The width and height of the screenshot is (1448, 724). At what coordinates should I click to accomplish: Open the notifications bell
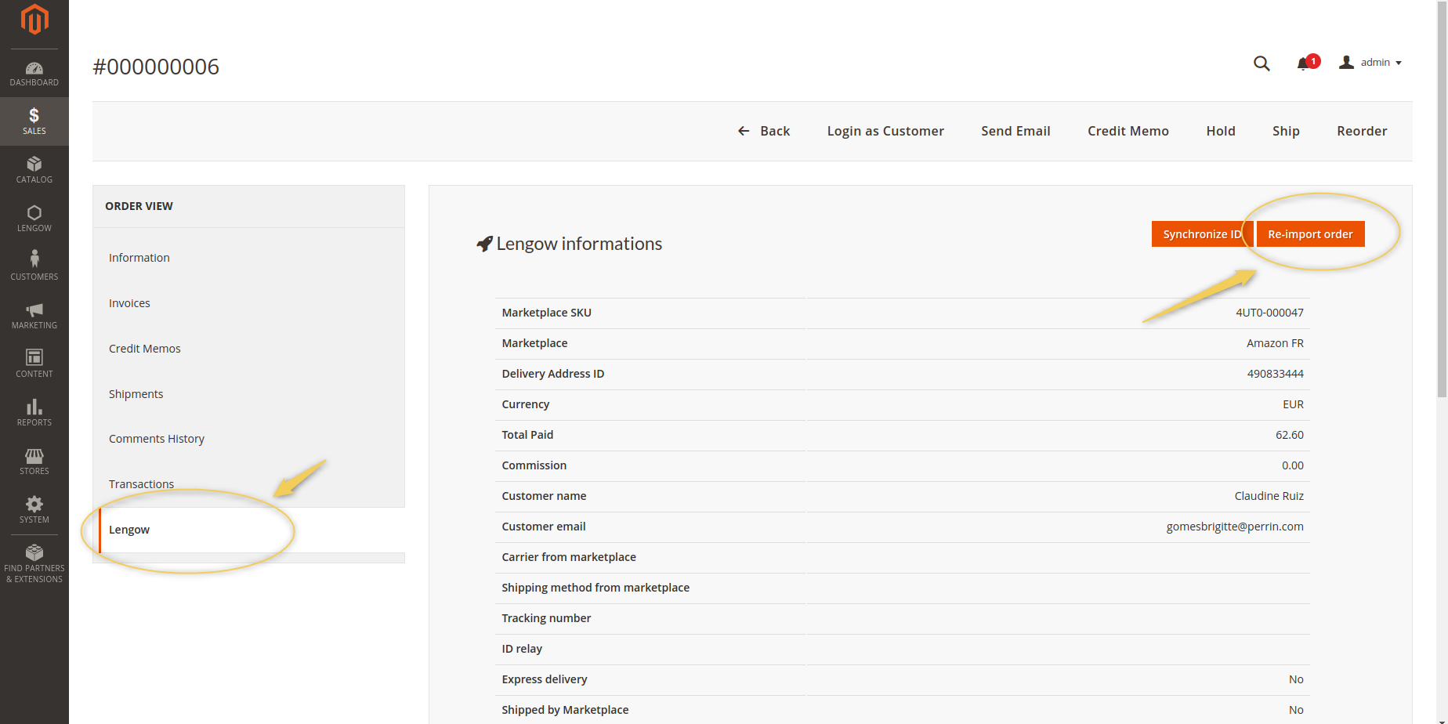tap(1304, 63)
